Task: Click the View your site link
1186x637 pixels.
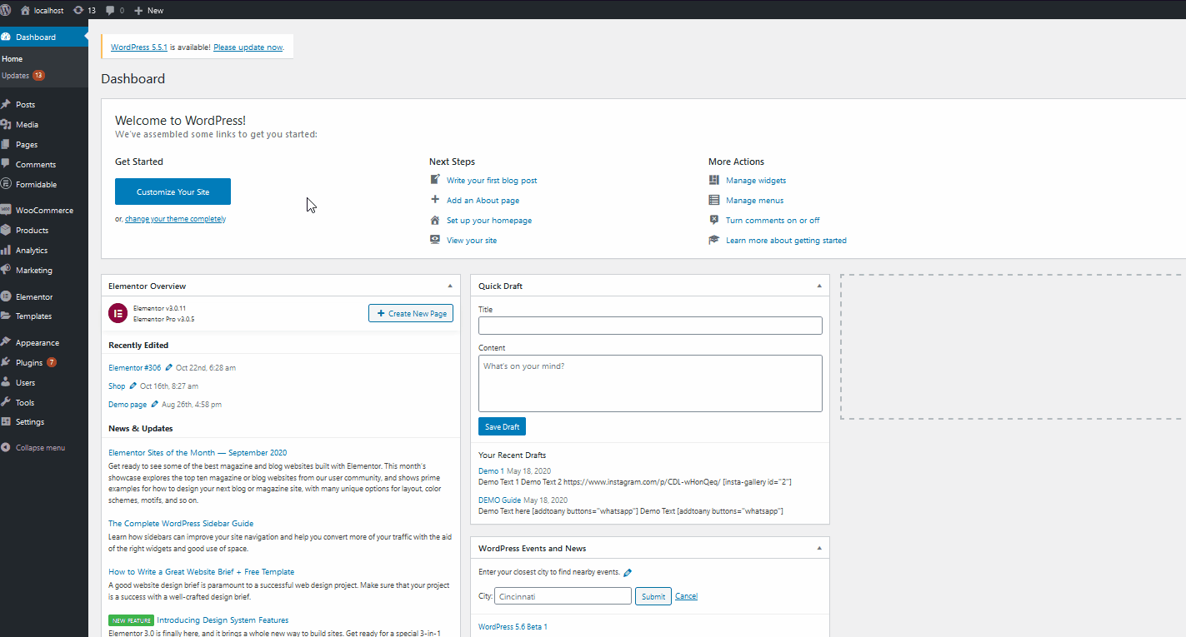Action: click(x=472, y=240)
